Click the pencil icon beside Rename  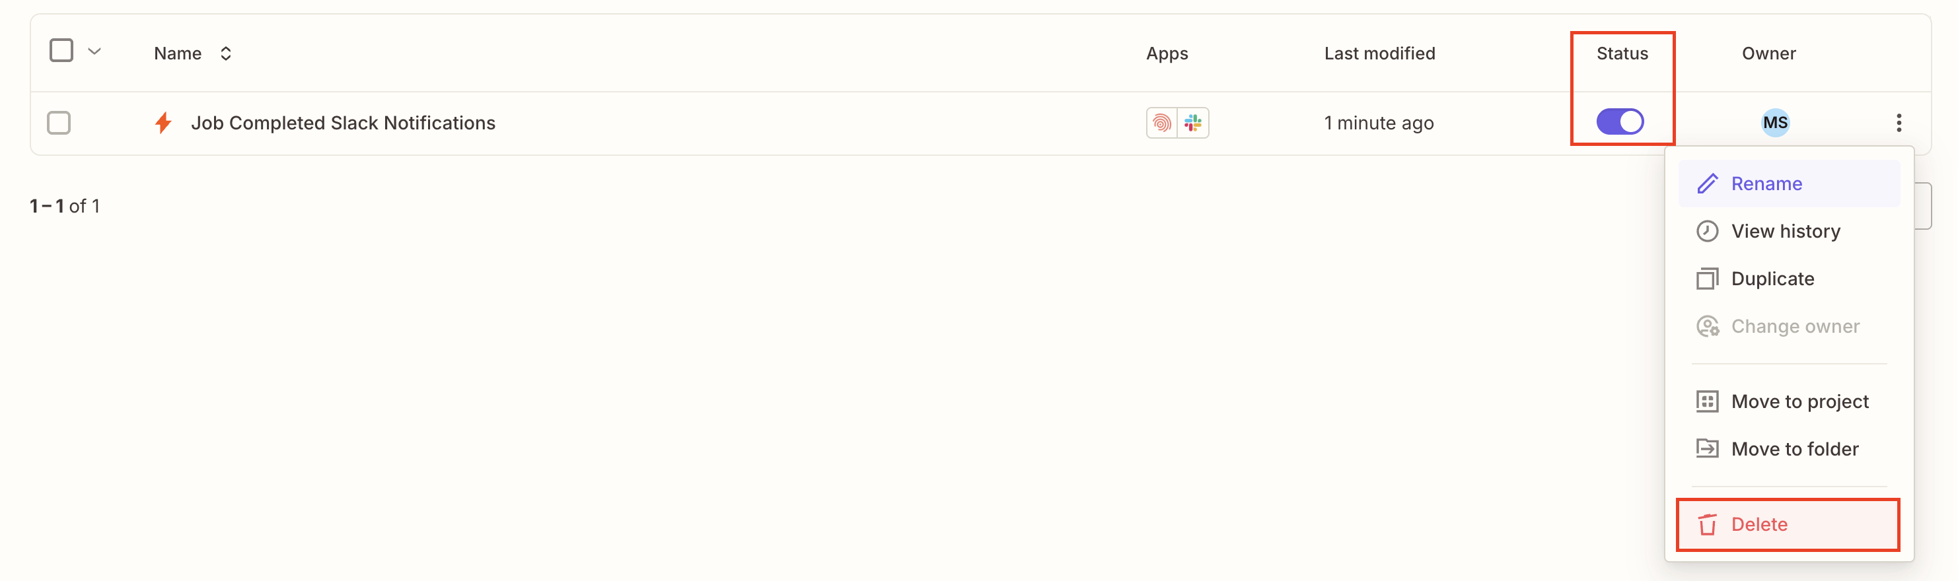point(1708,183)
